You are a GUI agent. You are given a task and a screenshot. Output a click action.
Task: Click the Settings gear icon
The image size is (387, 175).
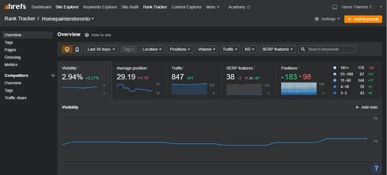317,19
